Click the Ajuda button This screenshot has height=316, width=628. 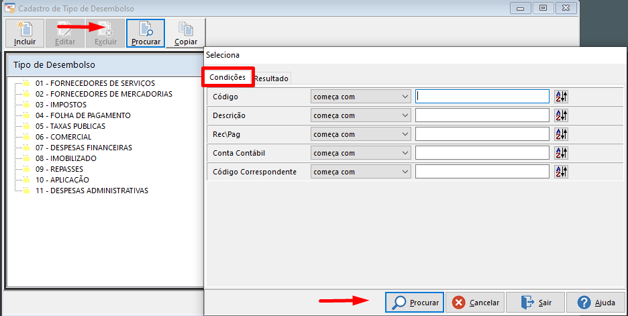[x=596, y=303]
